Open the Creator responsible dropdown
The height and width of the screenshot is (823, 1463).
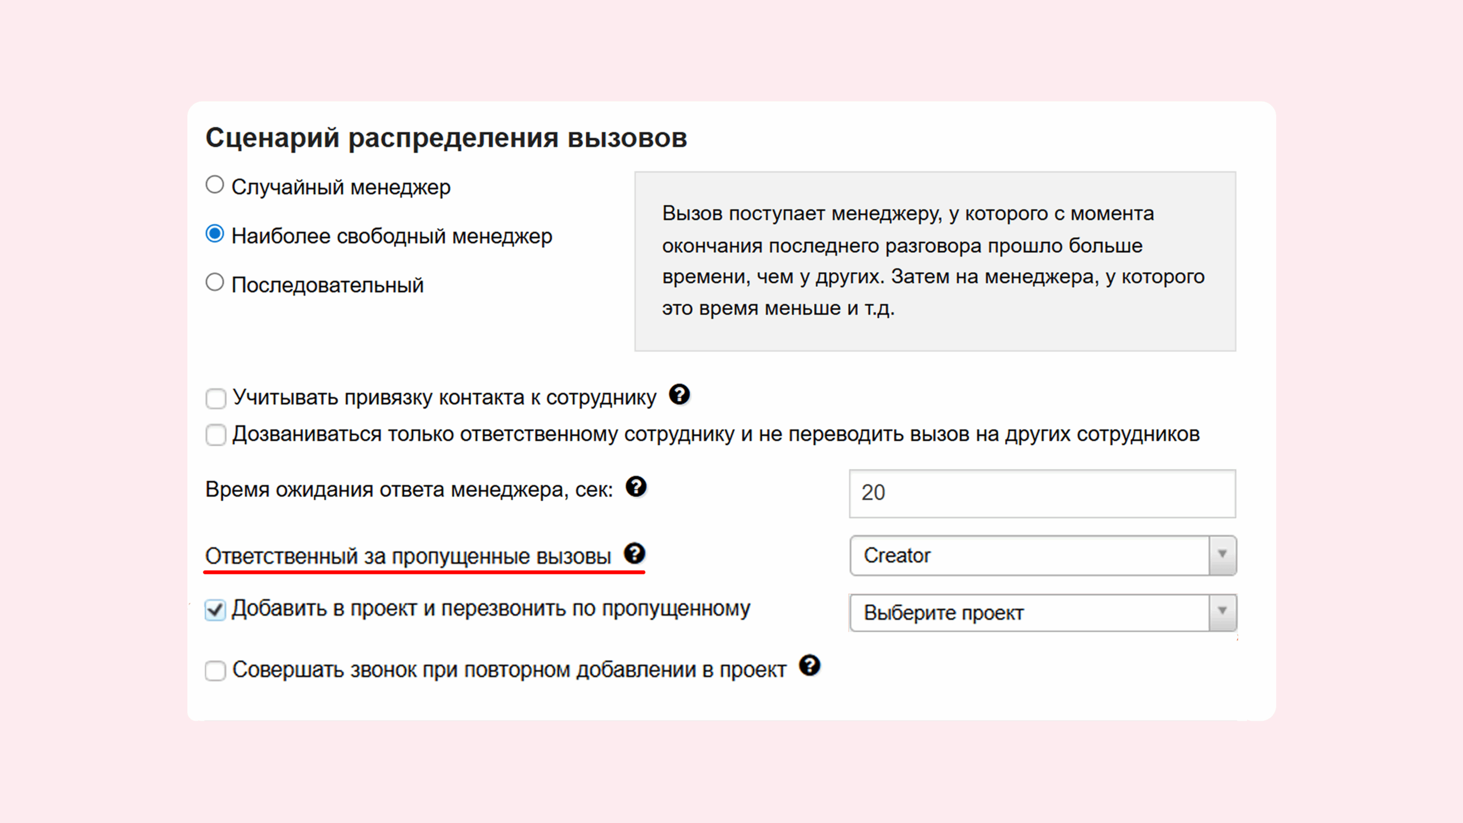pyautogui.click(x=1029, y=556)
